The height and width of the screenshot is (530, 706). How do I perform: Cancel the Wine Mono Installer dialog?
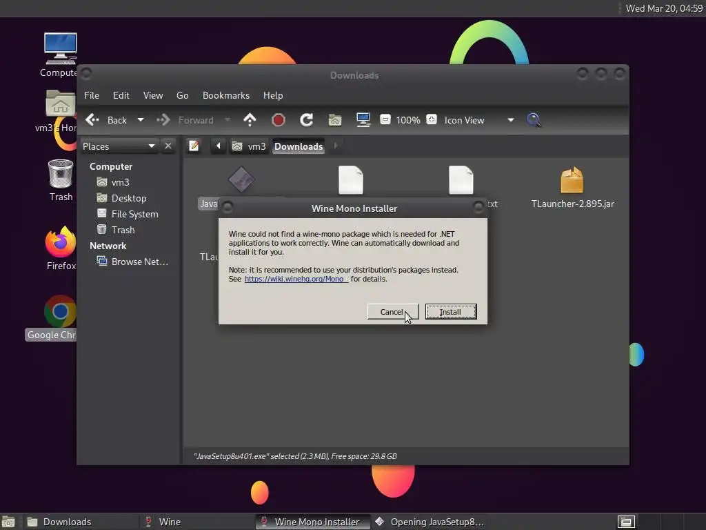392,312
